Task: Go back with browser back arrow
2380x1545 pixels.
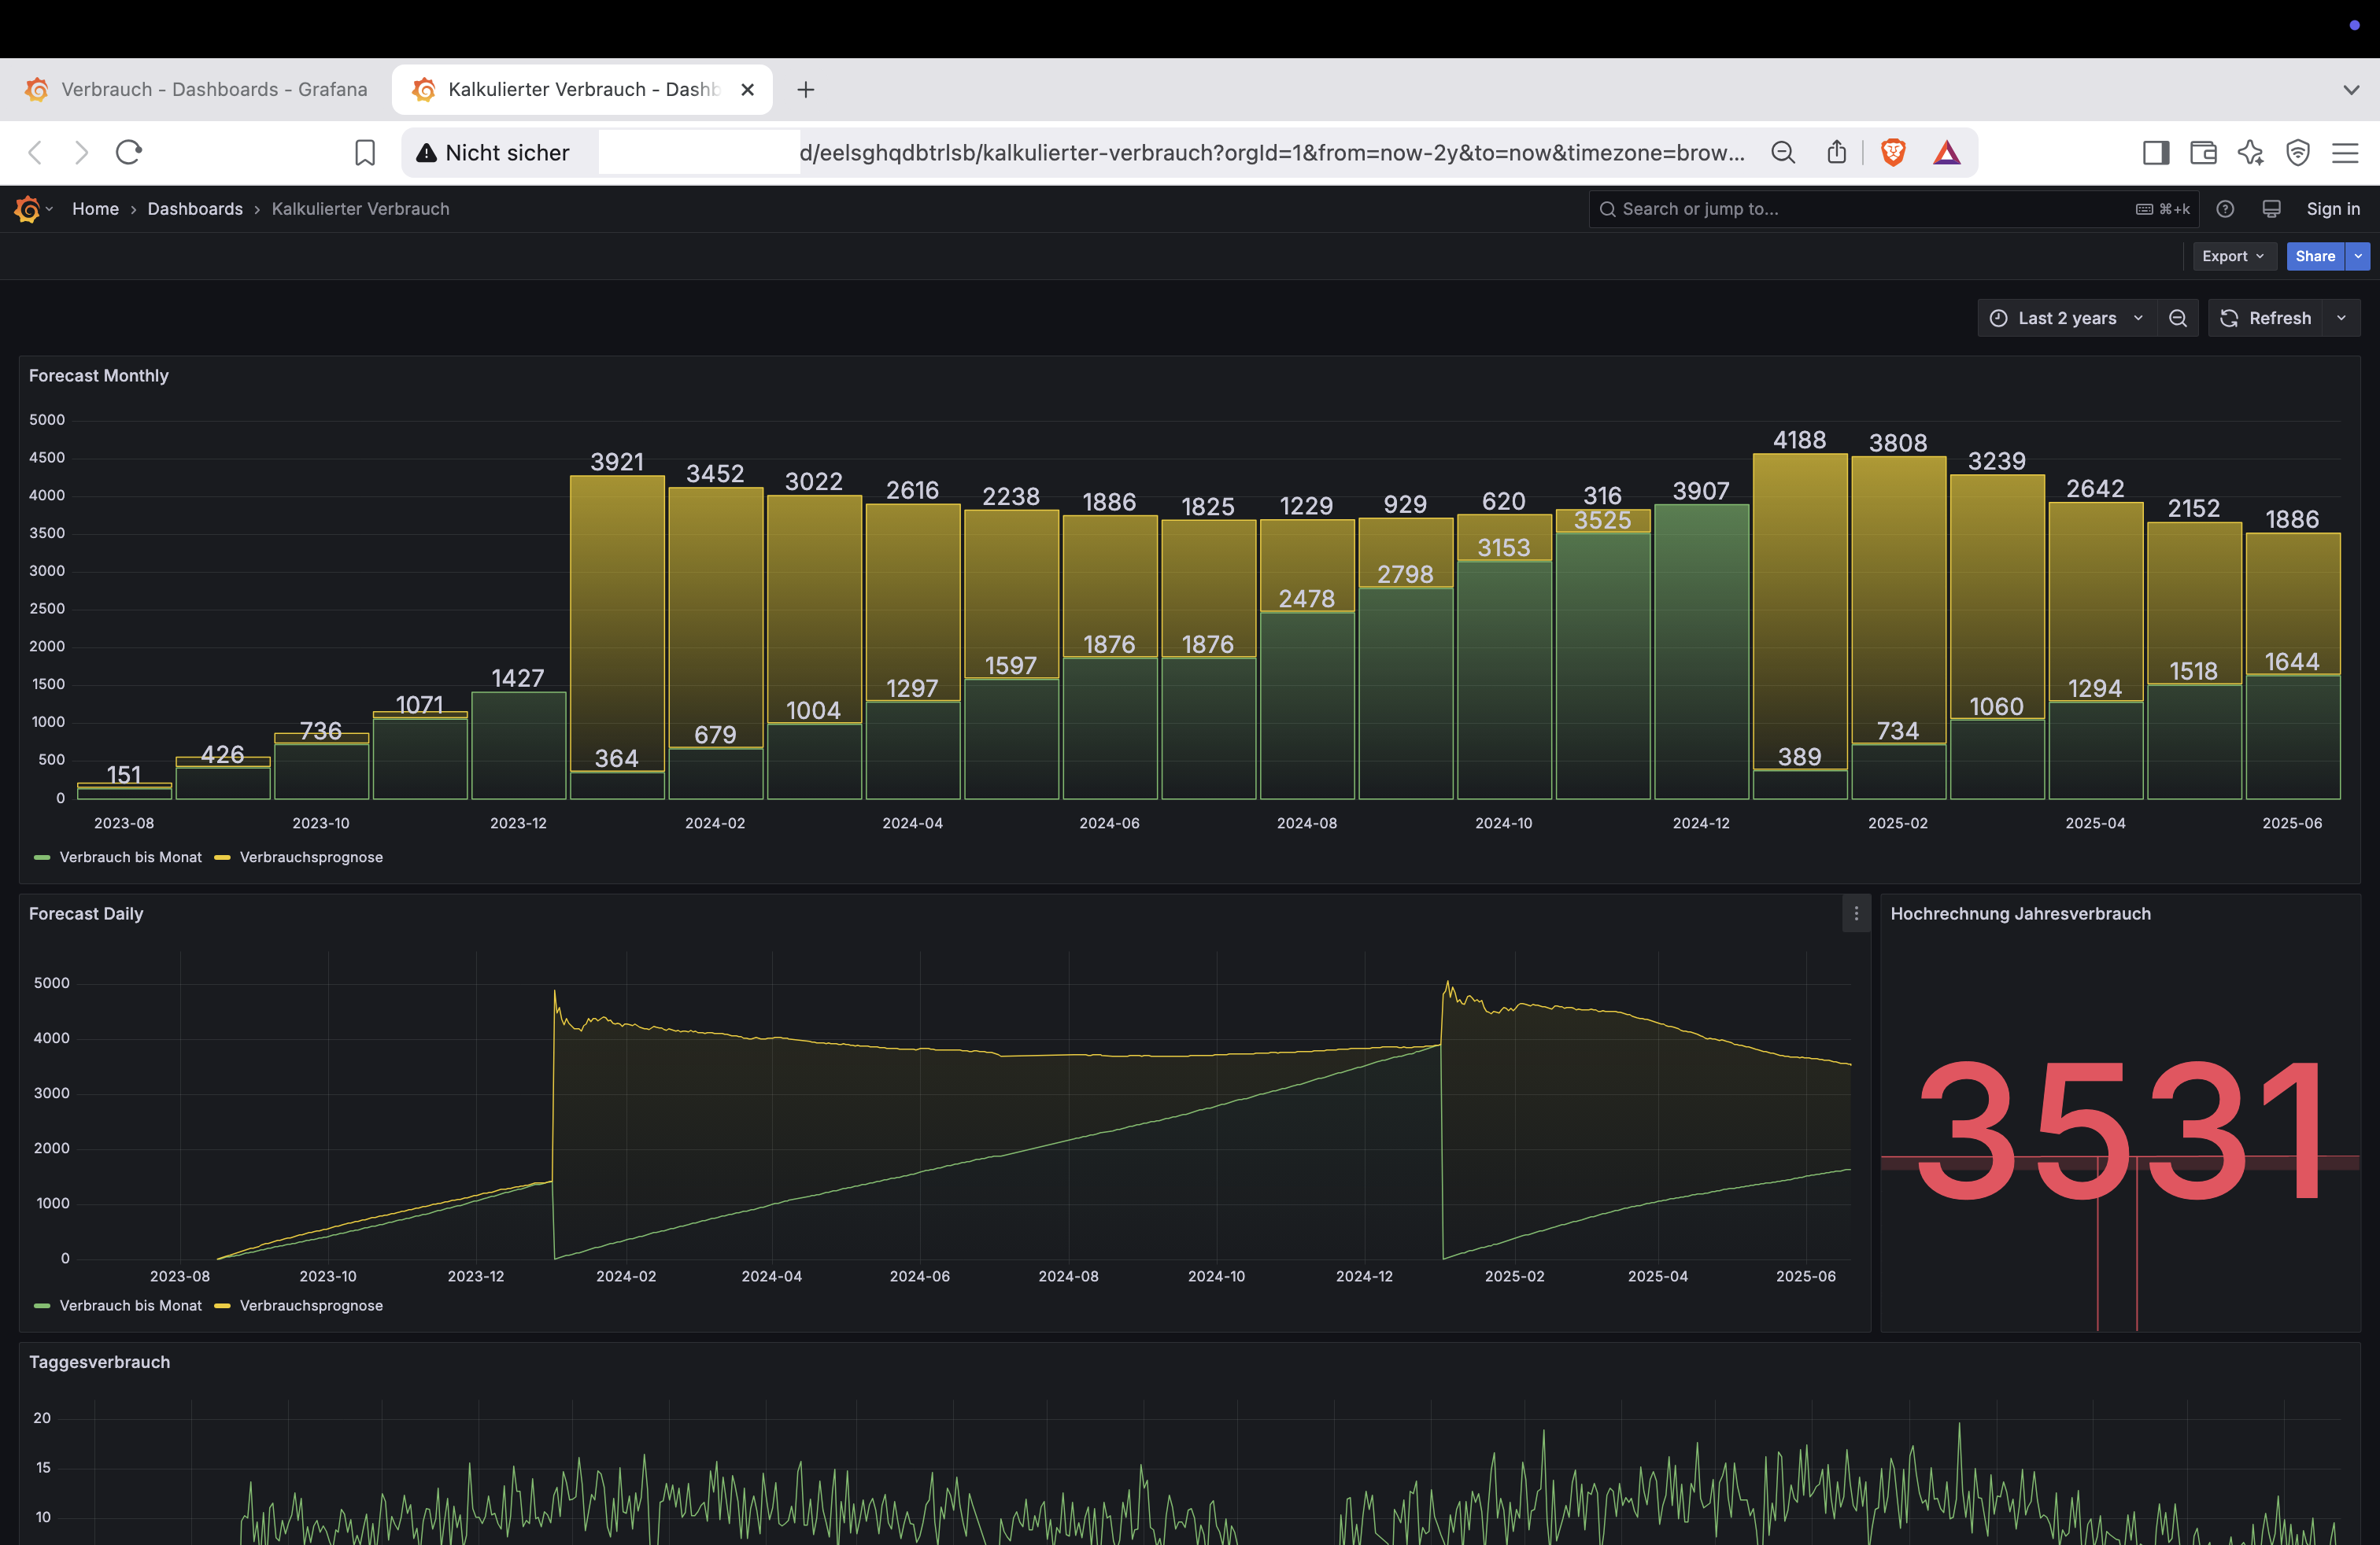Action: tap(36, 152)
